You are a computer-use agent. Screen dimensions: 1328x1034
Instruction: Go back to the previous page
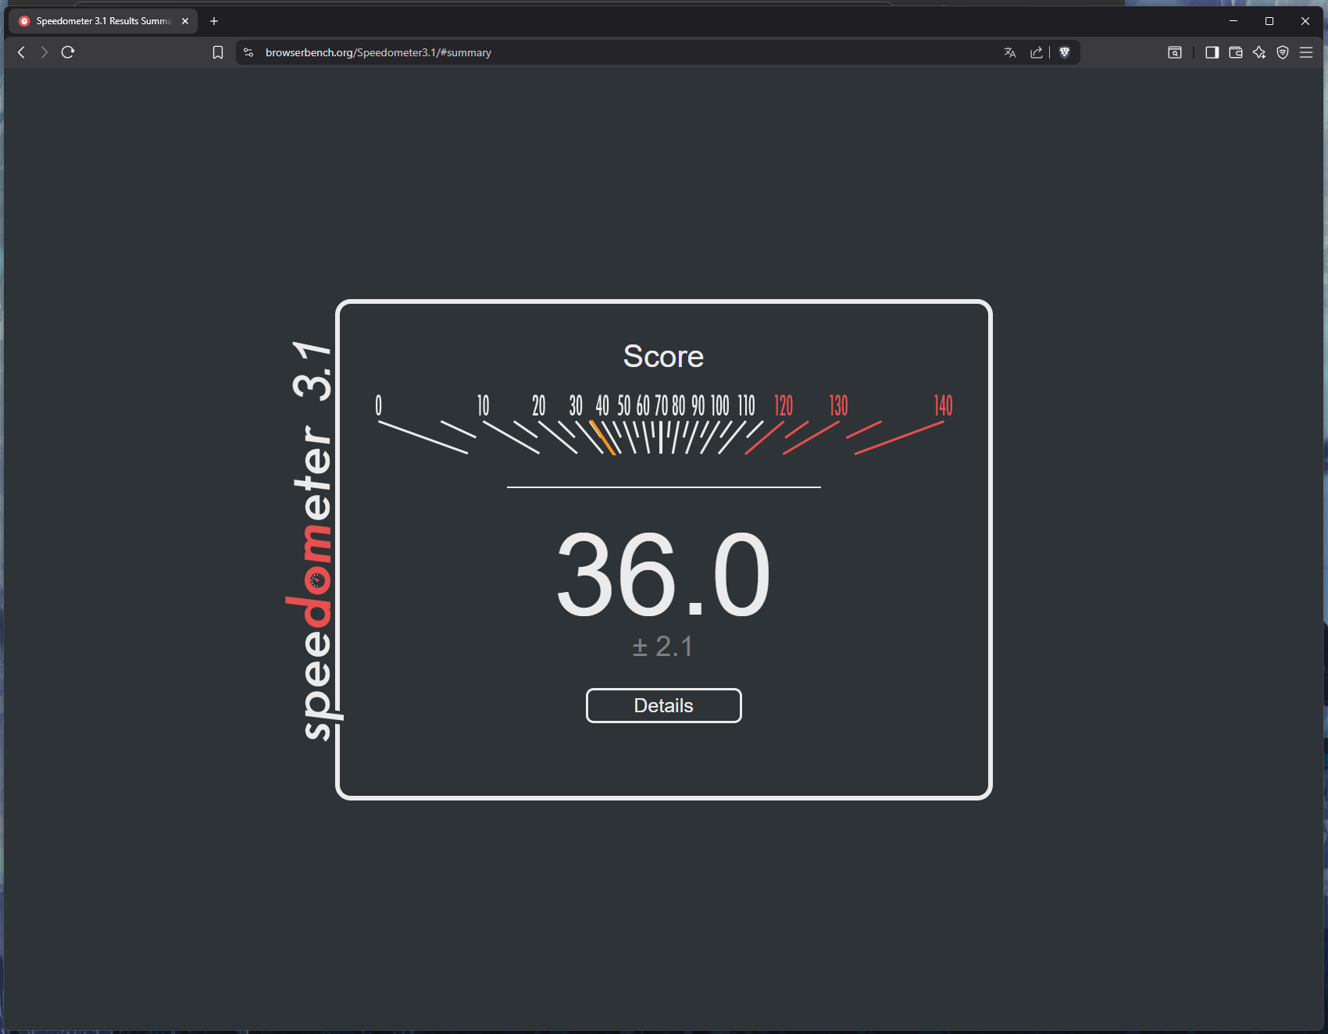click(21, 52)
